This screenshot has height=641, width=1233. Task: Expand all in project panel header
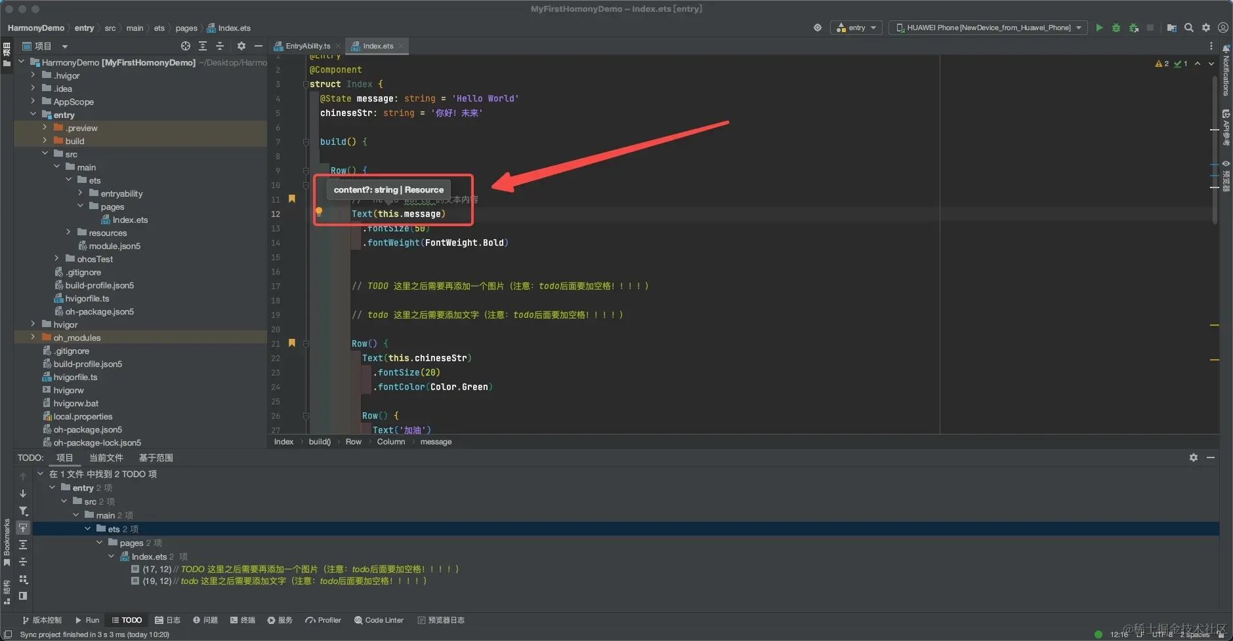(x=203, y=46)
